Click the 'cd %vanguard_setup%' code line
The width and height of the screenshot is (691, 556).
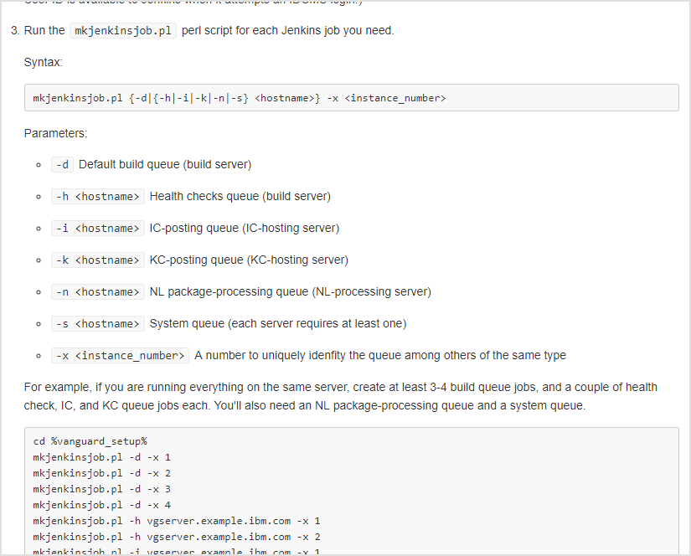point(90,441)
